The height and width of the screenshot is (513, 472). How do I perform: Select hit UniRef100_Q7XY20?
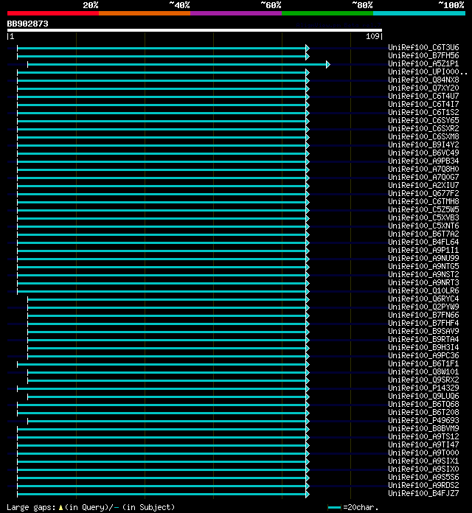[423, 88]
